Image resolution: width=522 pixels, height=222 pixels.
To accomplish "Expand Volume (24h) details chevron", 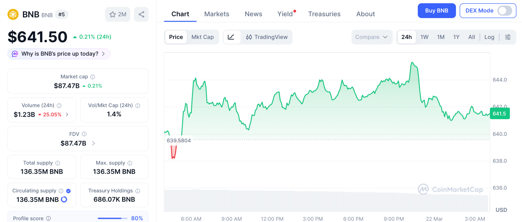I will pyautogui.click(x=67, y=115).
